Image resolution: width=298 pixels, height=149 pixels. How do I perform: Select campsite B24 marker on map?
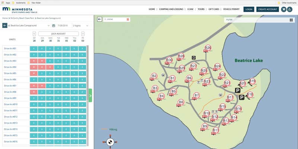[x=217, y=66]
